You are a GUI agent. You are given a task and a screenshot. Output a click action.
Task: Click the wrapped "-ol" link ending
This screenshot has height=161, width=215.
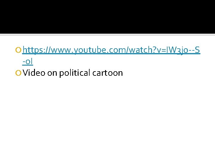pyautogui.click(x=27, y=61)
